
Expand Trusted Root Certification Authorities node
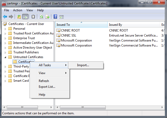(5, 34)
